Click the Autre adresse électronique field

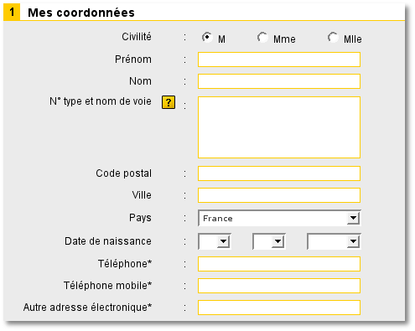pos(279,308)
